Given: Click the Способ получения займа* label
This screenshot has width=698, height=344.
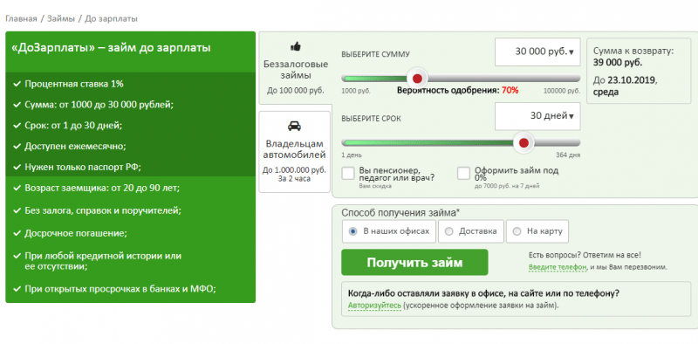Looking at the screenshot, I should (400, 213).
